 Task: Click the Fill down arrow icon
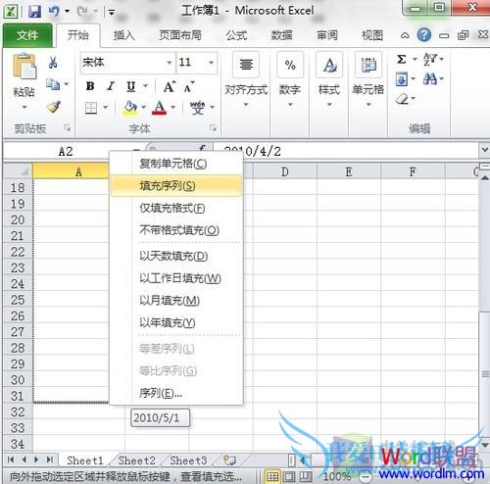coord(402,78)
